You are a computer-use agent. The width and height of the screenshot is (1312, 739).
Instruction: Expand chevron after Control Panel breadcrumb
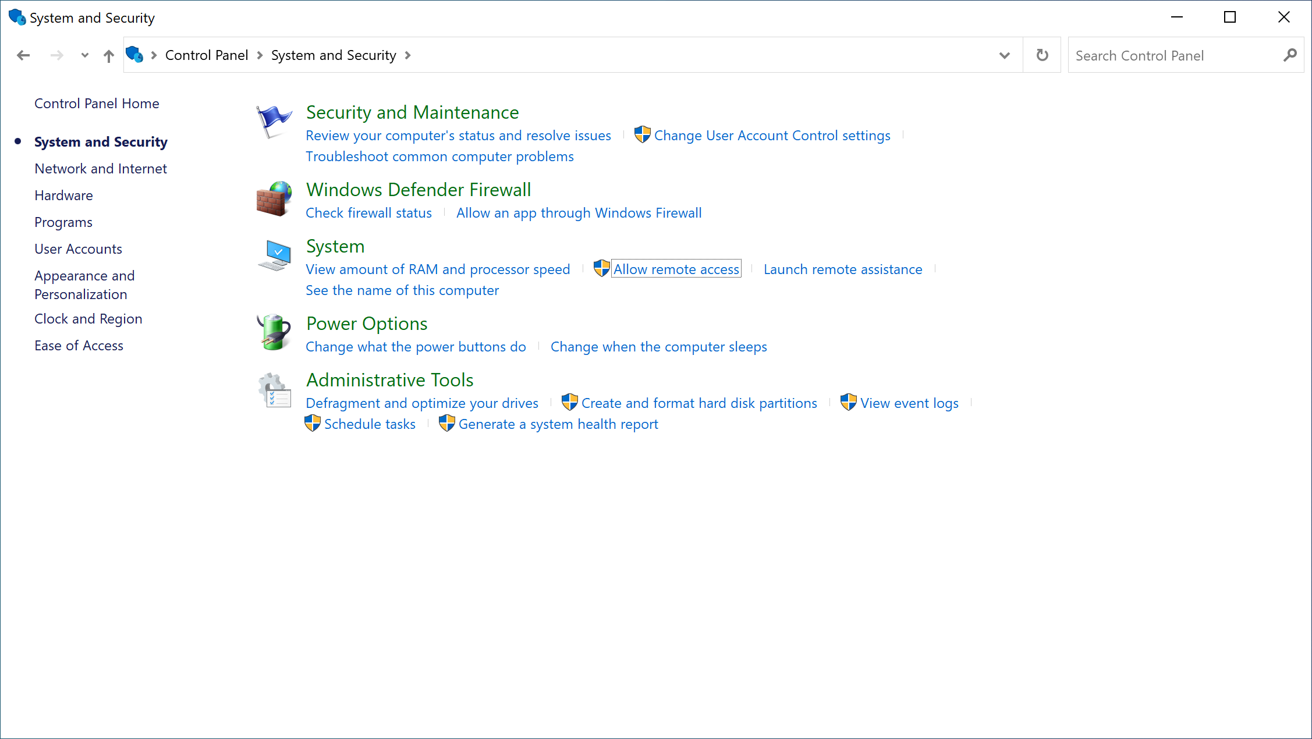(260, 55)
